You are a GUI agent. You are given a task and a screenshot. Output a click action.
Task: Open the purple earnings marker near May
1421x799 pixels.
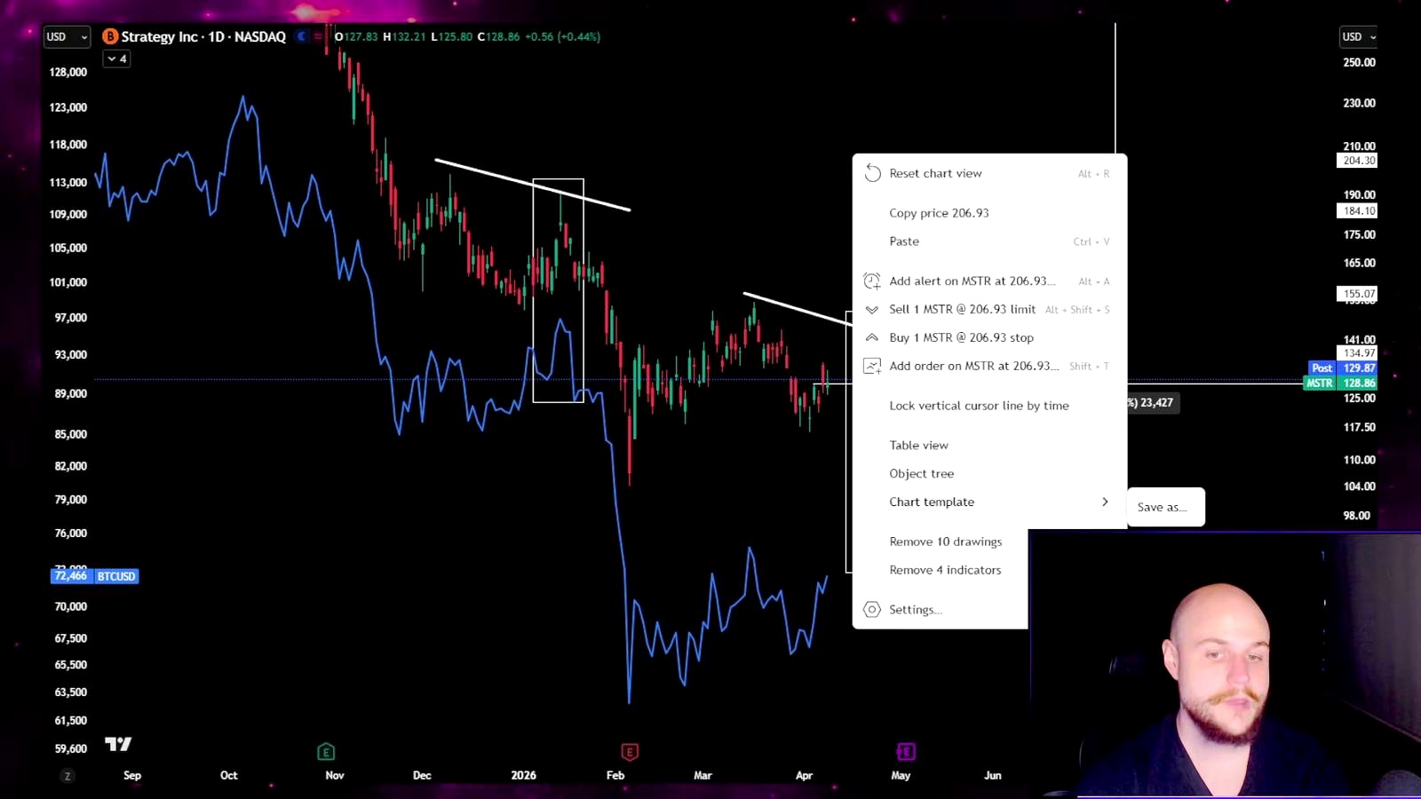[x=906, y=752]
